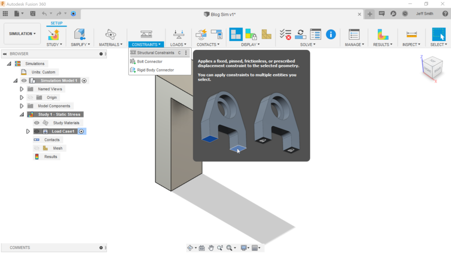
Task: Close the Blog Sim v1 tab
Action: (359, 14)
